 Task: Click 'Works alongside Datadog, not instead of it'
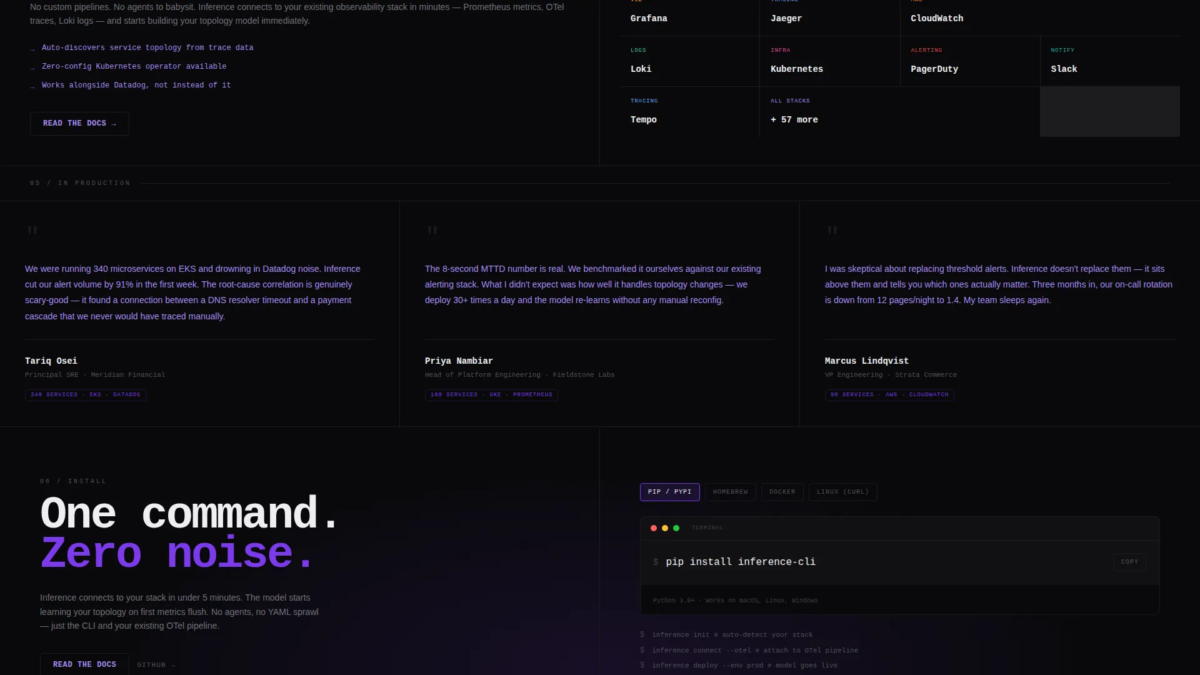pyautogui.click(x=136, y=85)
